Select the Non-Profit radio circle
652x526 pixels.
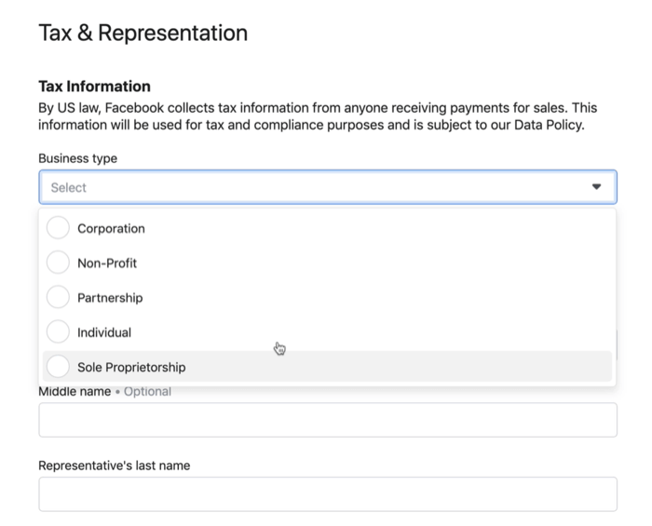58,263
